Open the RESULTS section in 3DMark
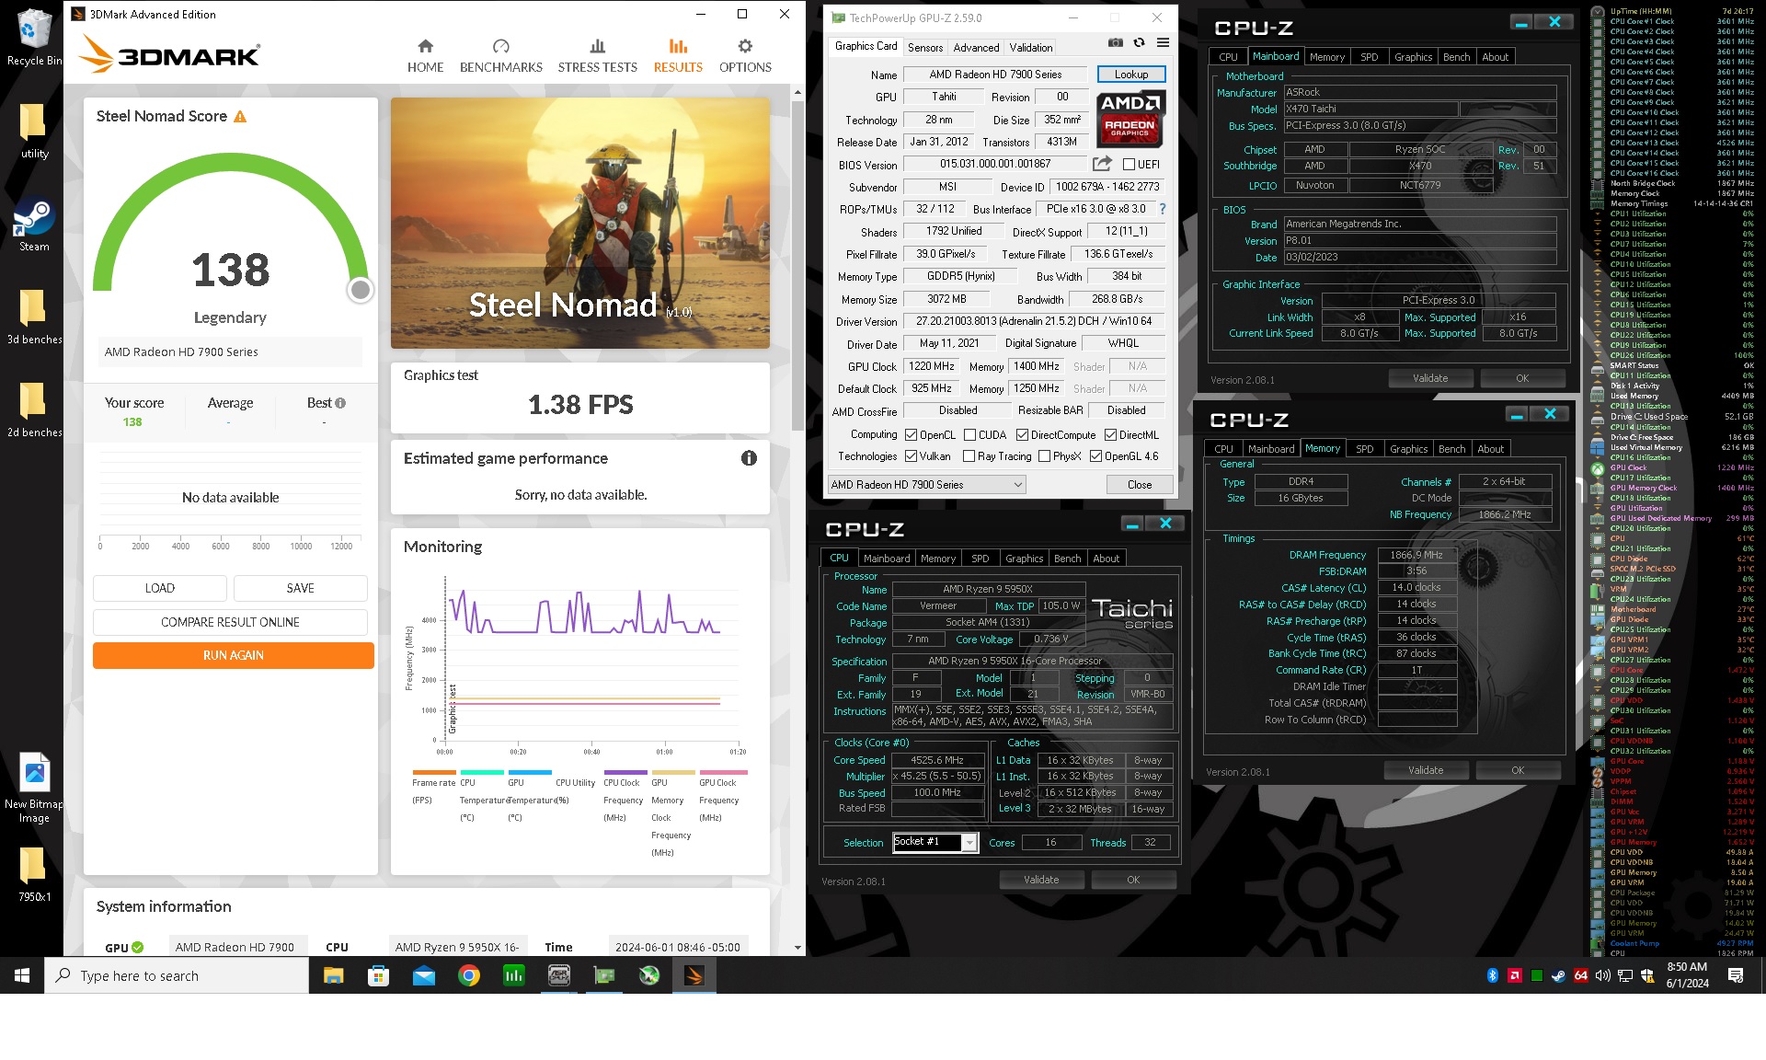The image size is (1766, 1060). (x=678, y=56)
